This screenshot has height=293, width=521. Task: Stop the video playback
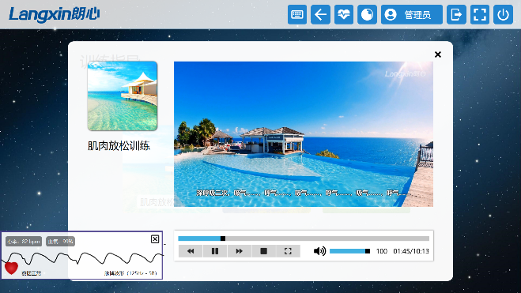[264, 251]
